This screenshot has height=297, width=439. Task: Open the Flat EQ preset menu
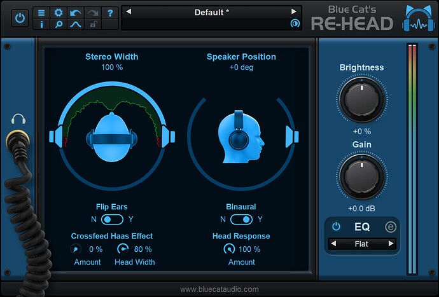coord(363,244)
